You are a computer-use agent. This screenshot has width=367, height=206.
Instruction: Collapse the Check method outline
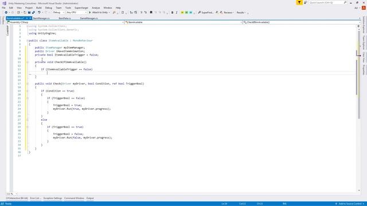click(28, 84)
